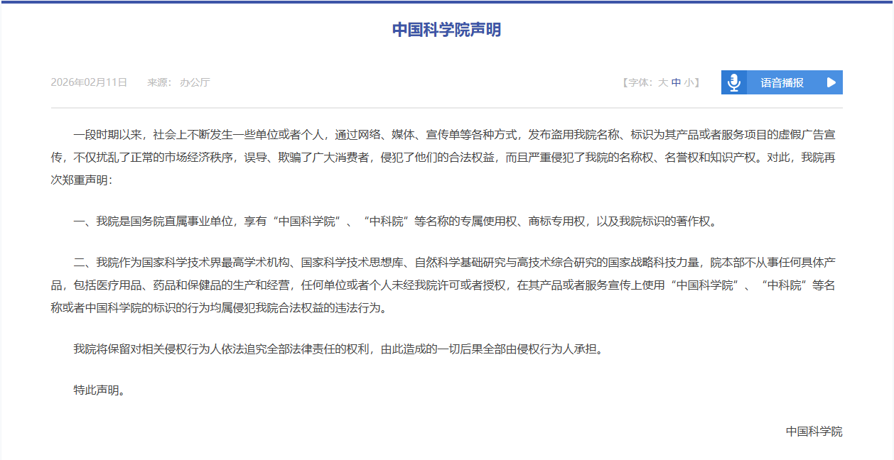The width and height of the screenshot is (894, 460).
Task: Click the source name 办公厅
Action: [x=195, y=82]
